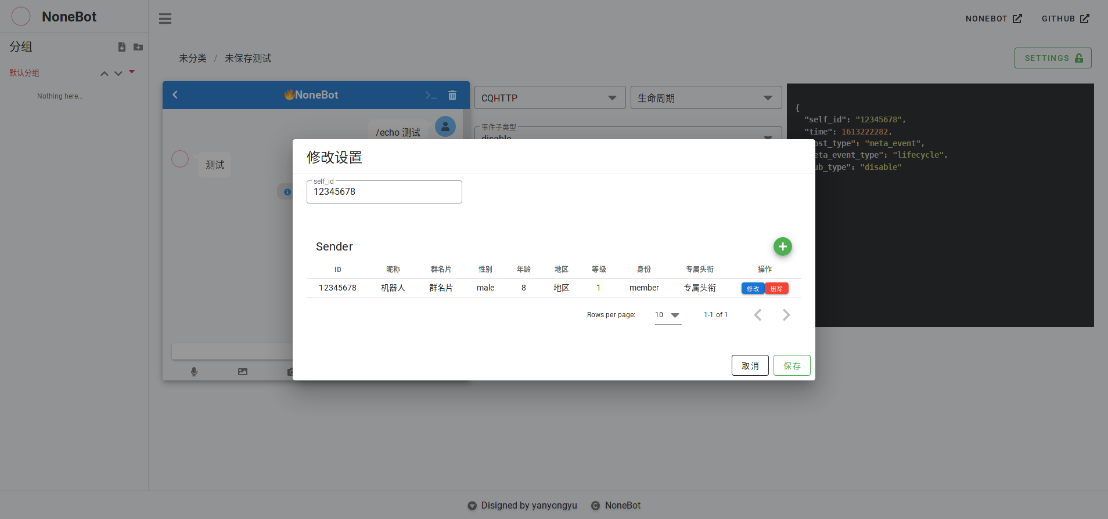Click the add file icon beside 分组
The height and width of the screenshot is (519, 1108).
[x=122, y=47]
